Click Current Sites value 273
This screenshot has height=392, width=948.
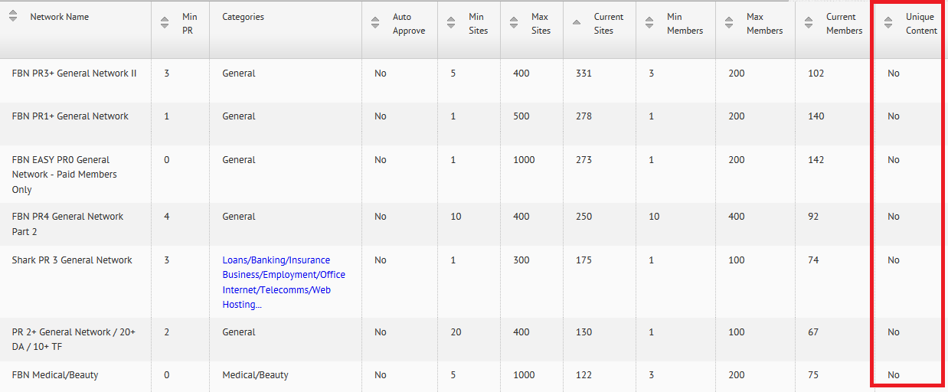click(x=584, y=160)
